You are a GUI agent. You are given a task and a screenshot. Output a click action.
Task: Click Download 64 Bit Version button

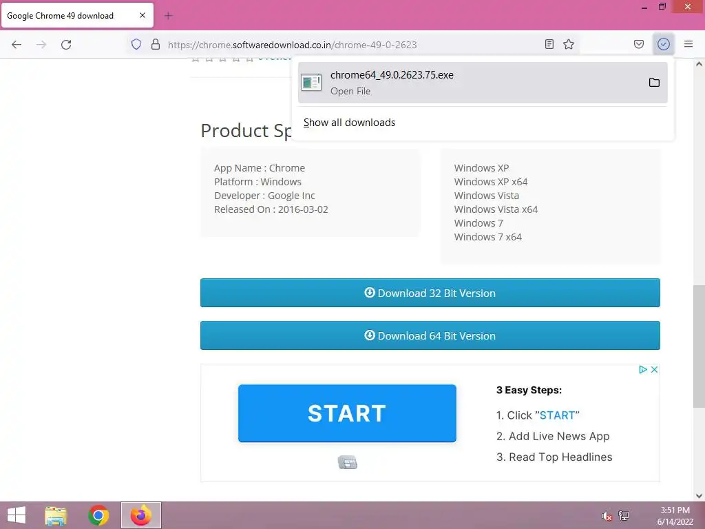point(430,335)
